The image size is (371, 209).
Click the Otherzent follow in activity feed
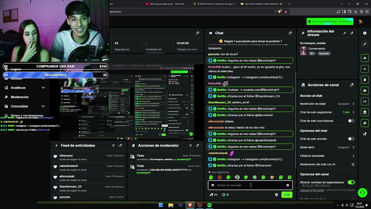coord(89,158)
